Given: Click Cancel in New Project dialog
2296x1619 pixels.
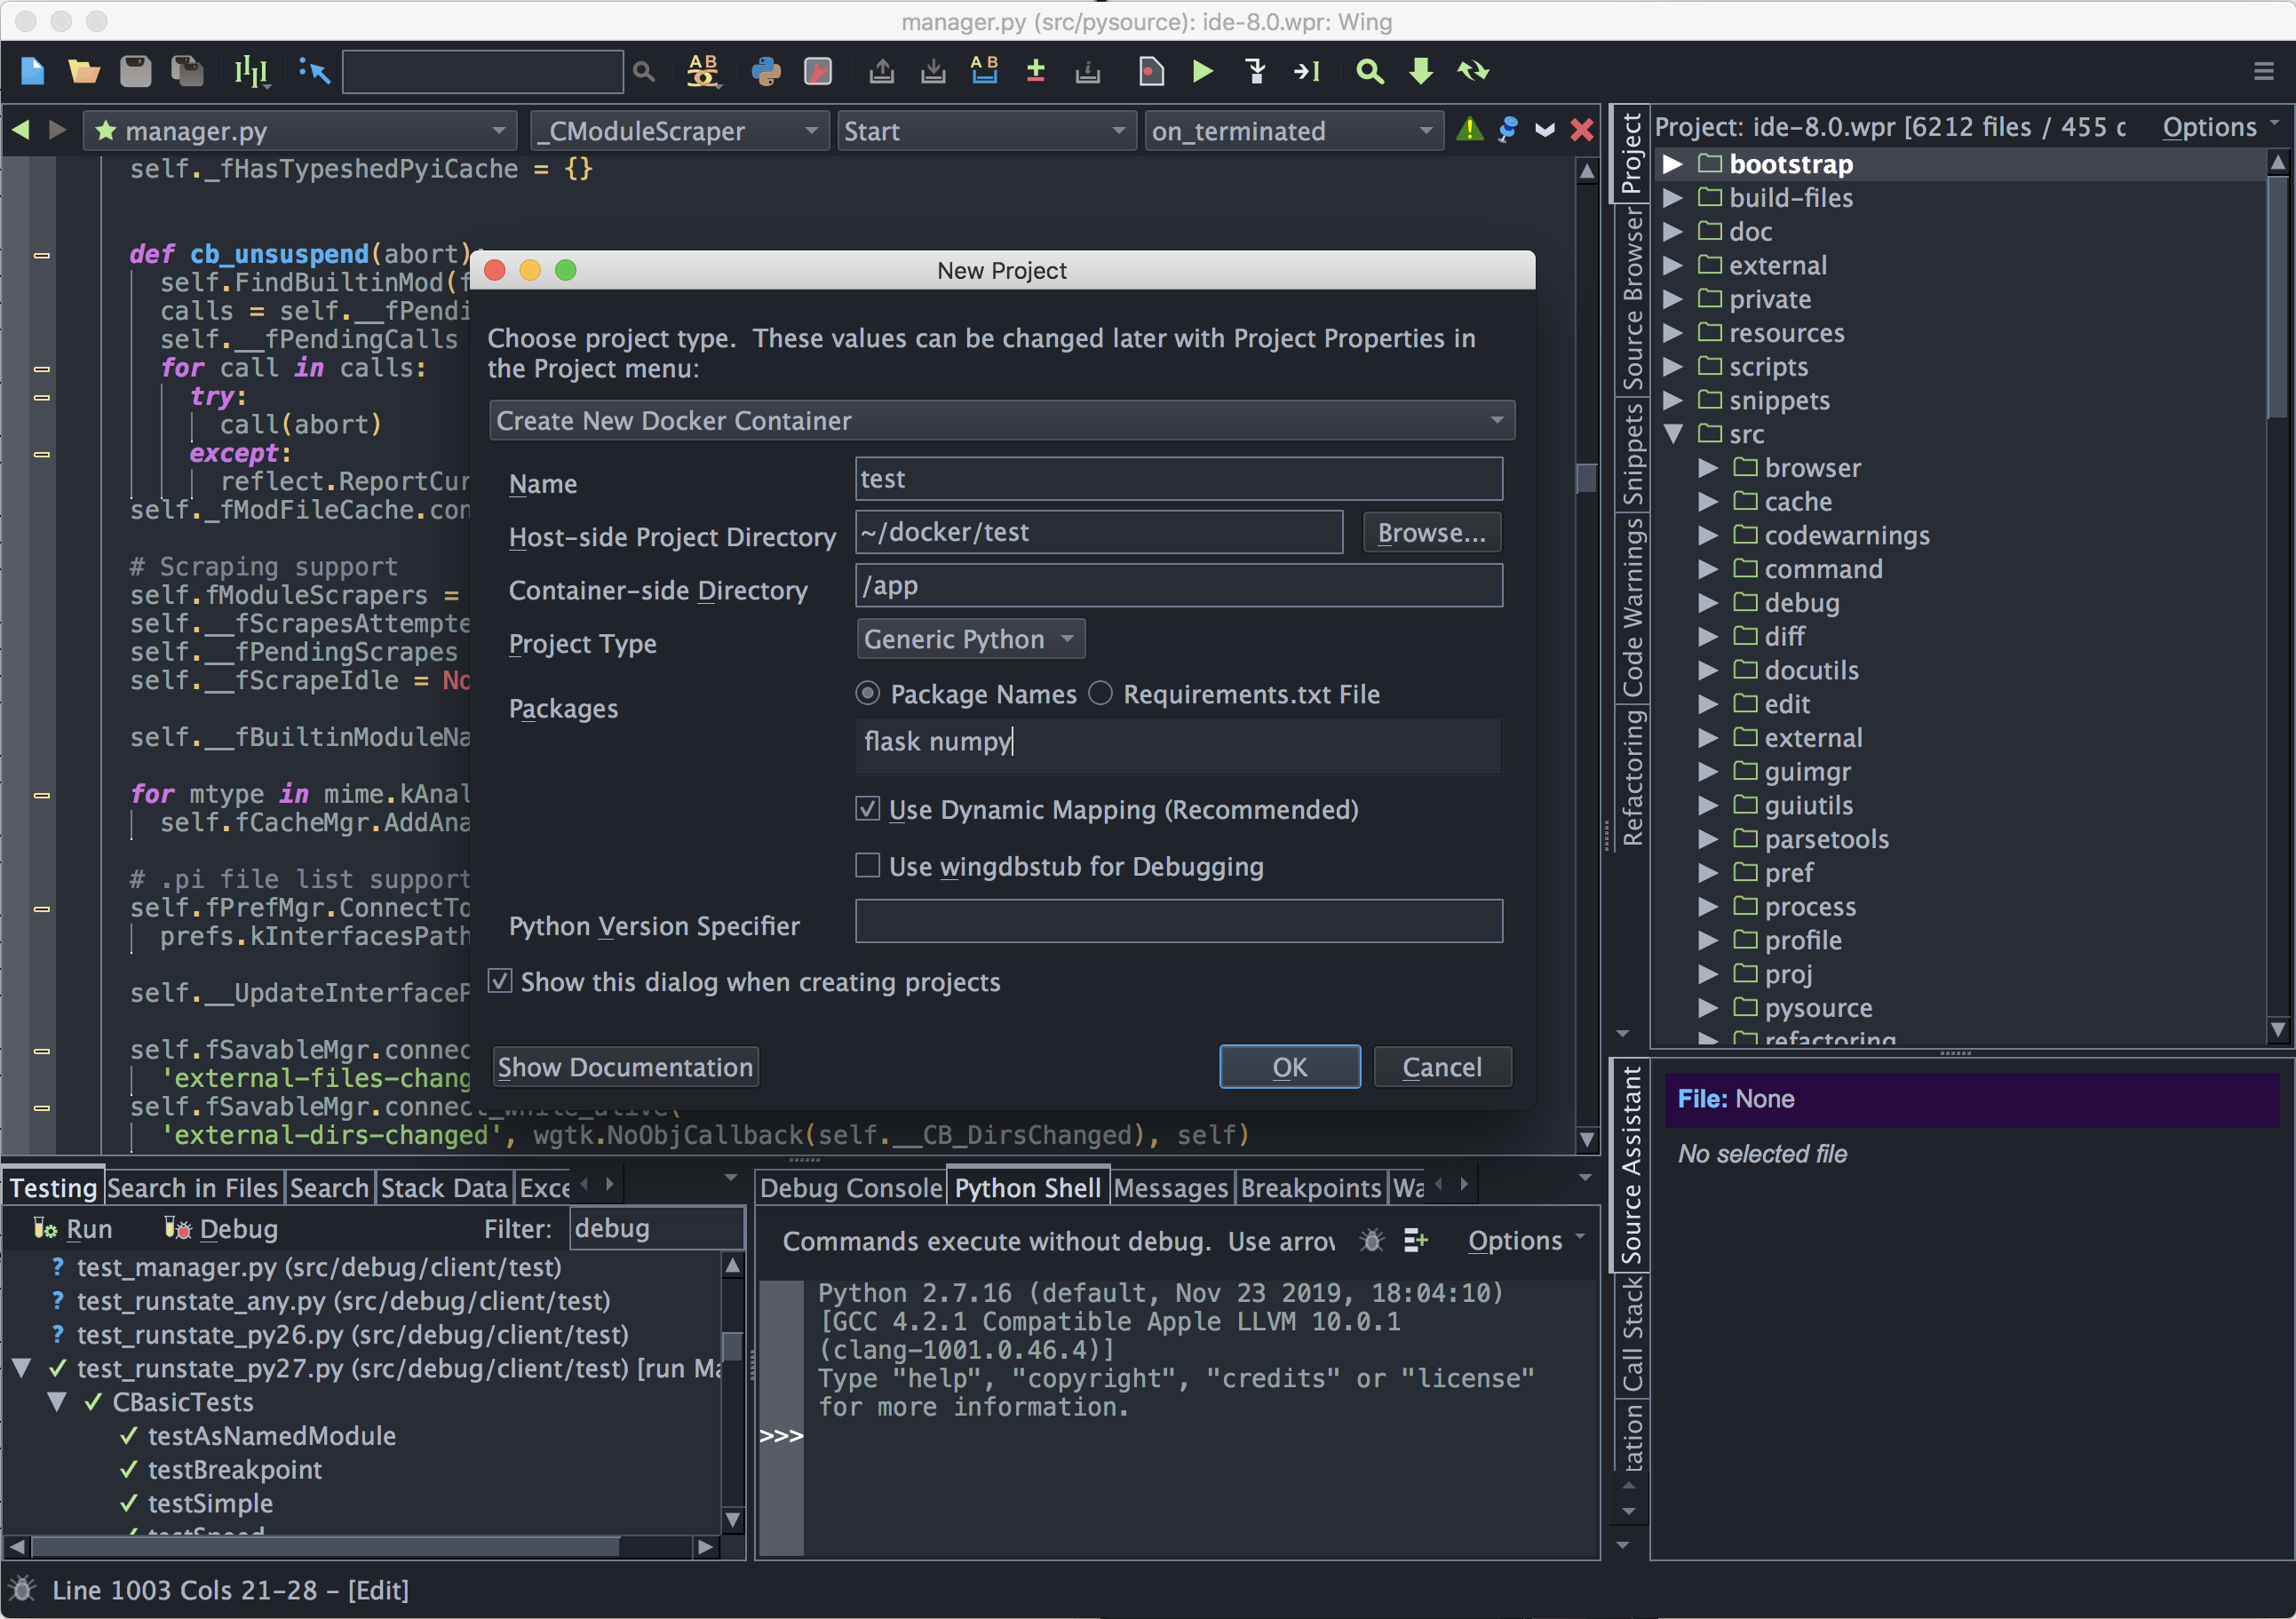Looking at the screenshot, I should click(1442, 1067).
